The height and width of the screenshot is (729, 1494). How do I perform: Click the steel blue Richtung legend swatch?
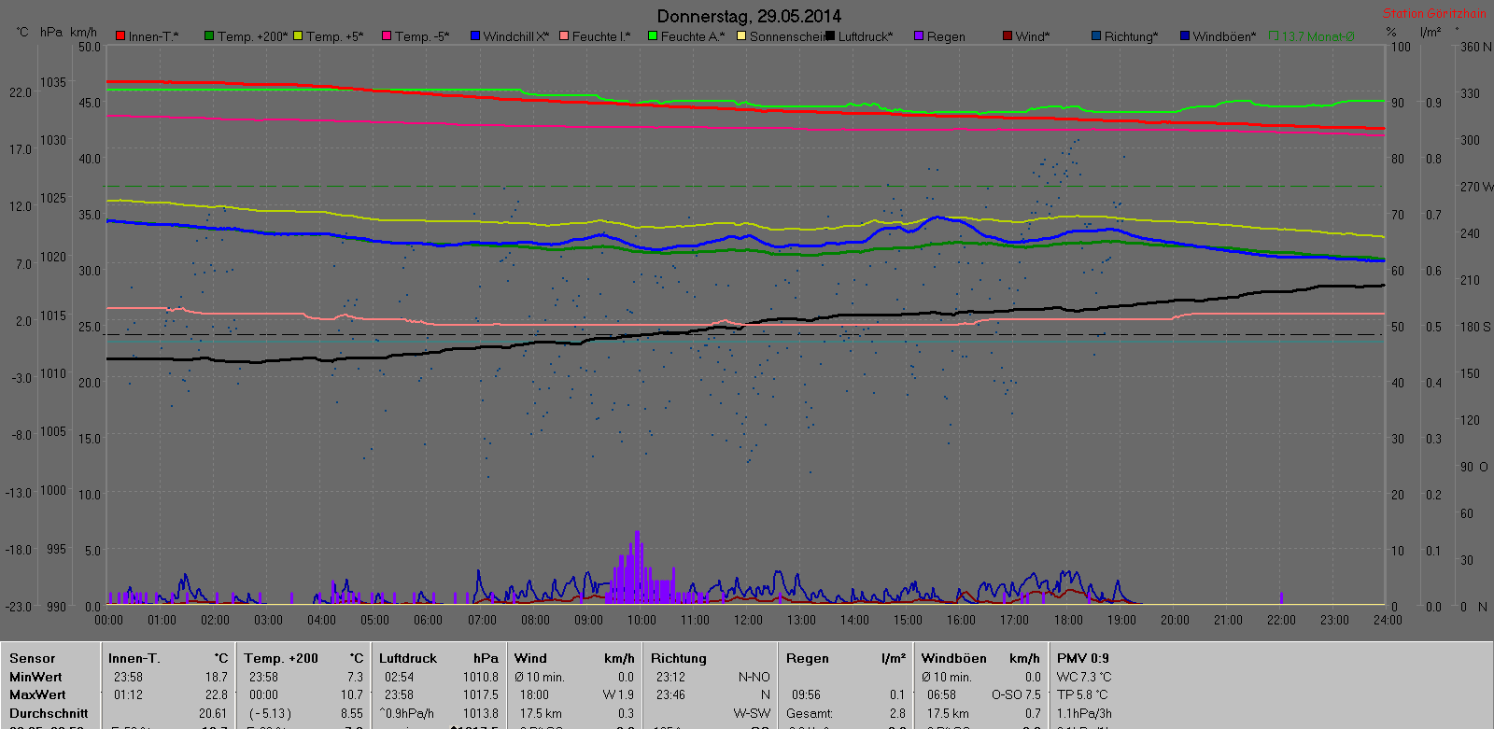[x=1096, y=36]
